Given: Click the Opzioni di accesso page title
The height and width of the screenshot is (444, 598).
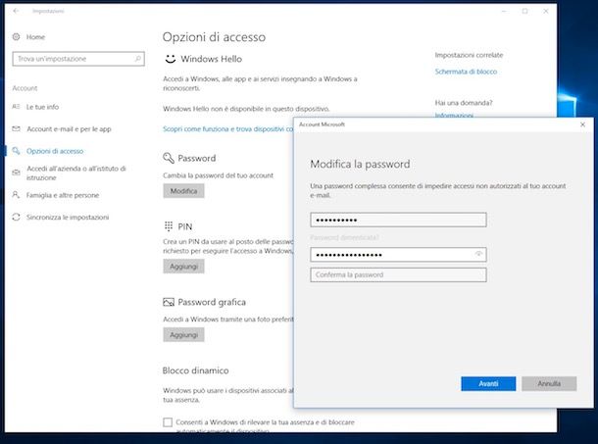Looking at the screenshot, I should click(214, 37).
